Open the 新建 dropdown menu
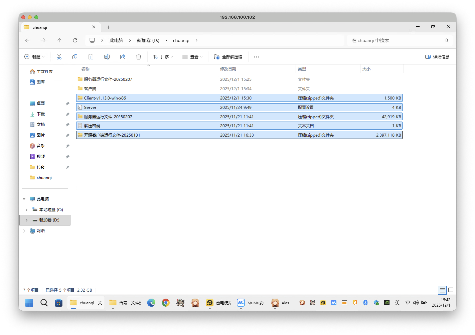475x335 pixels. coord(34,57)
